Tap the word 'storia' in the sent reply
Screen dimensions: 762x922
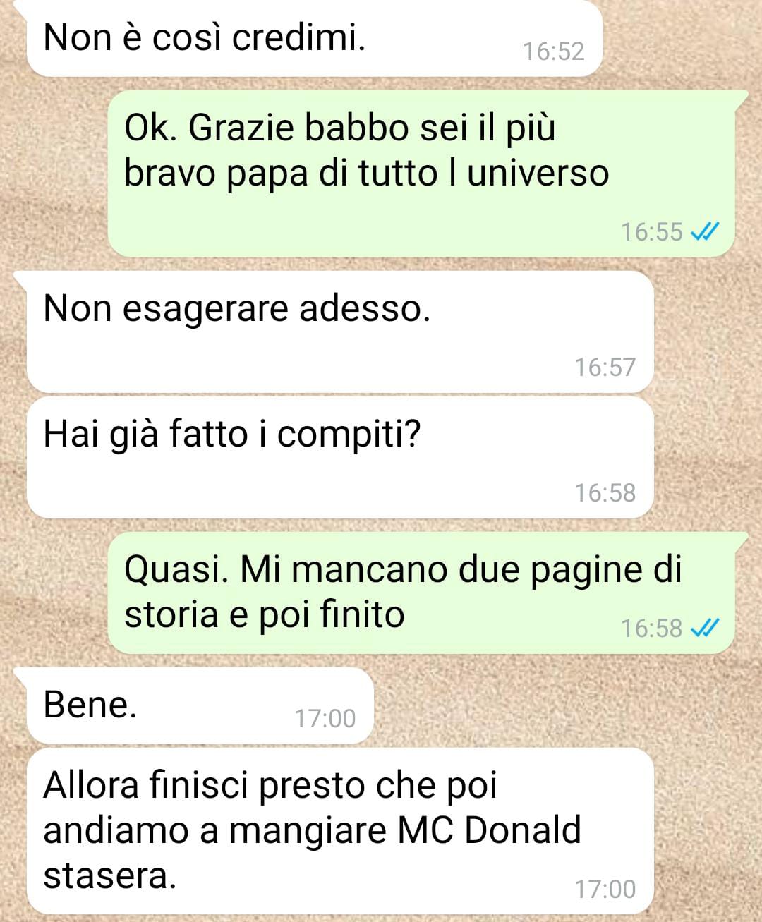tap(171, 614)
